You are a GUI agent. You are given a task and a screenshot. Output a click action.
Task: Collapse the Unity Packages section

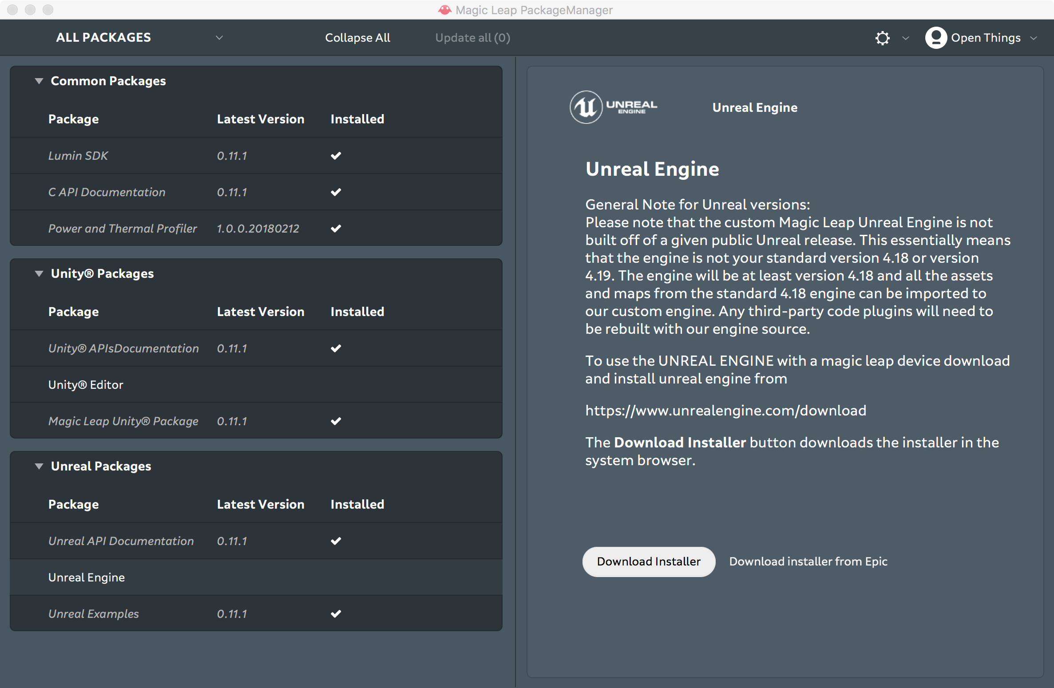point(38,273)
